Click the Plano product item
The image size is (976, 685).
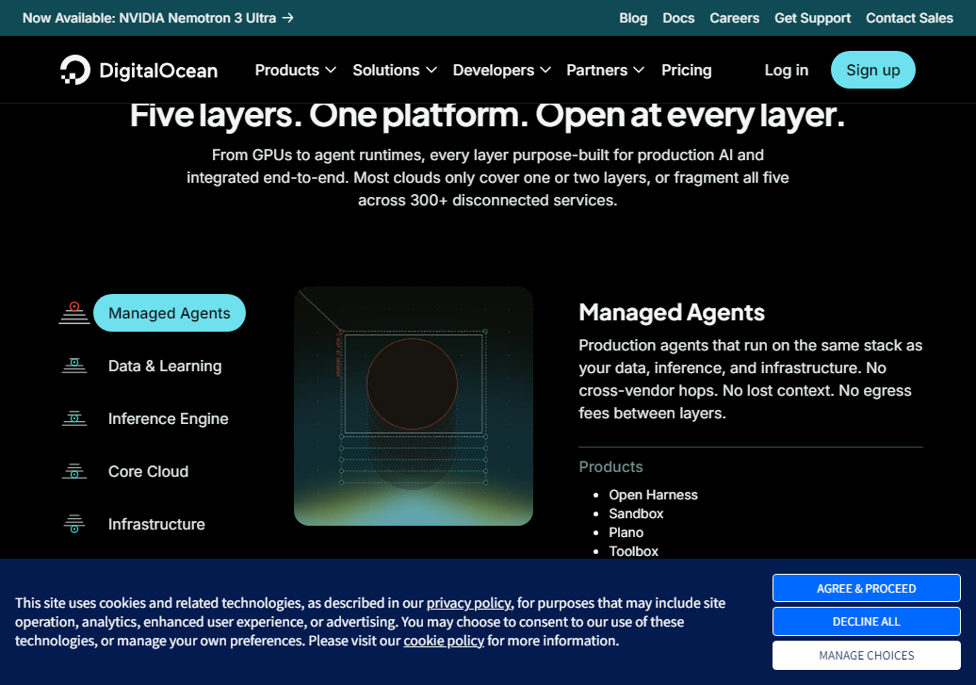[626, 532]
